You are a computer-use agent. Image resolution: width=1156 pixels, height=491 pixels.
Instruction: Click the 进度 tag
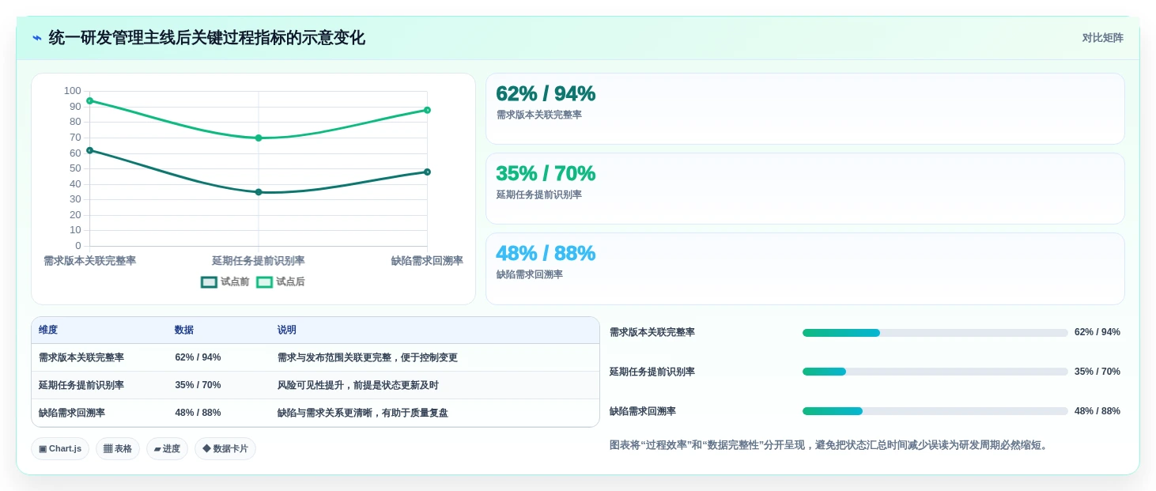167,449
